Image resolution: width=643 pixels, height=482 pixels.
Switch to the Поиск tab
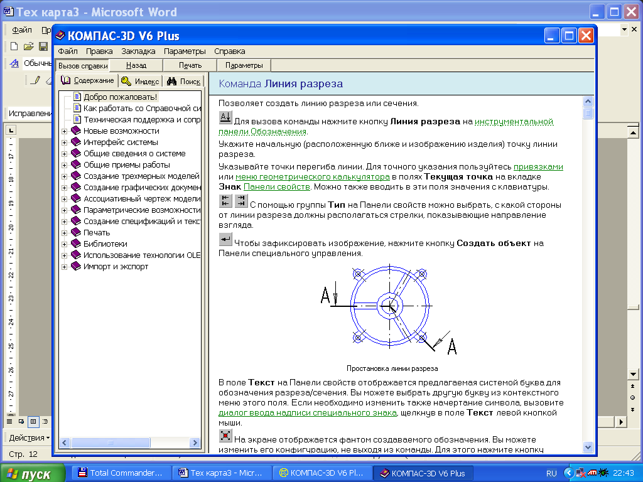pyautogui.click(x=184, y=81)
